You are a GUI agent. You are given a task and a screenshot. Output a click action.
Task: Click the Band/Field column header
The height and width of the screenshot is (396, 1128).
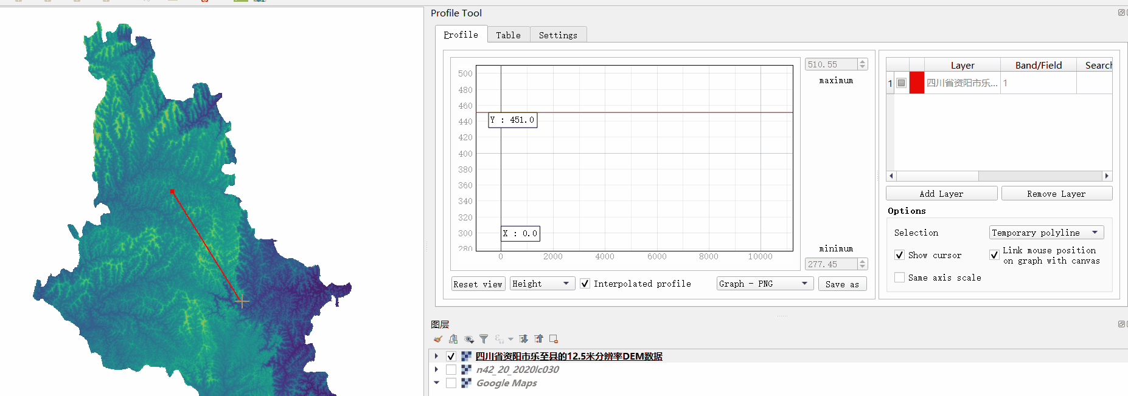pyautogui.click(x=1039, y=65)
